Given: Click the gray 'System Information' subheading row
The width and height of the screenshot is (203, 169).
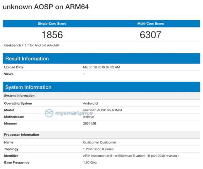Looking at the screenshot, I should [x=101, y=96].
